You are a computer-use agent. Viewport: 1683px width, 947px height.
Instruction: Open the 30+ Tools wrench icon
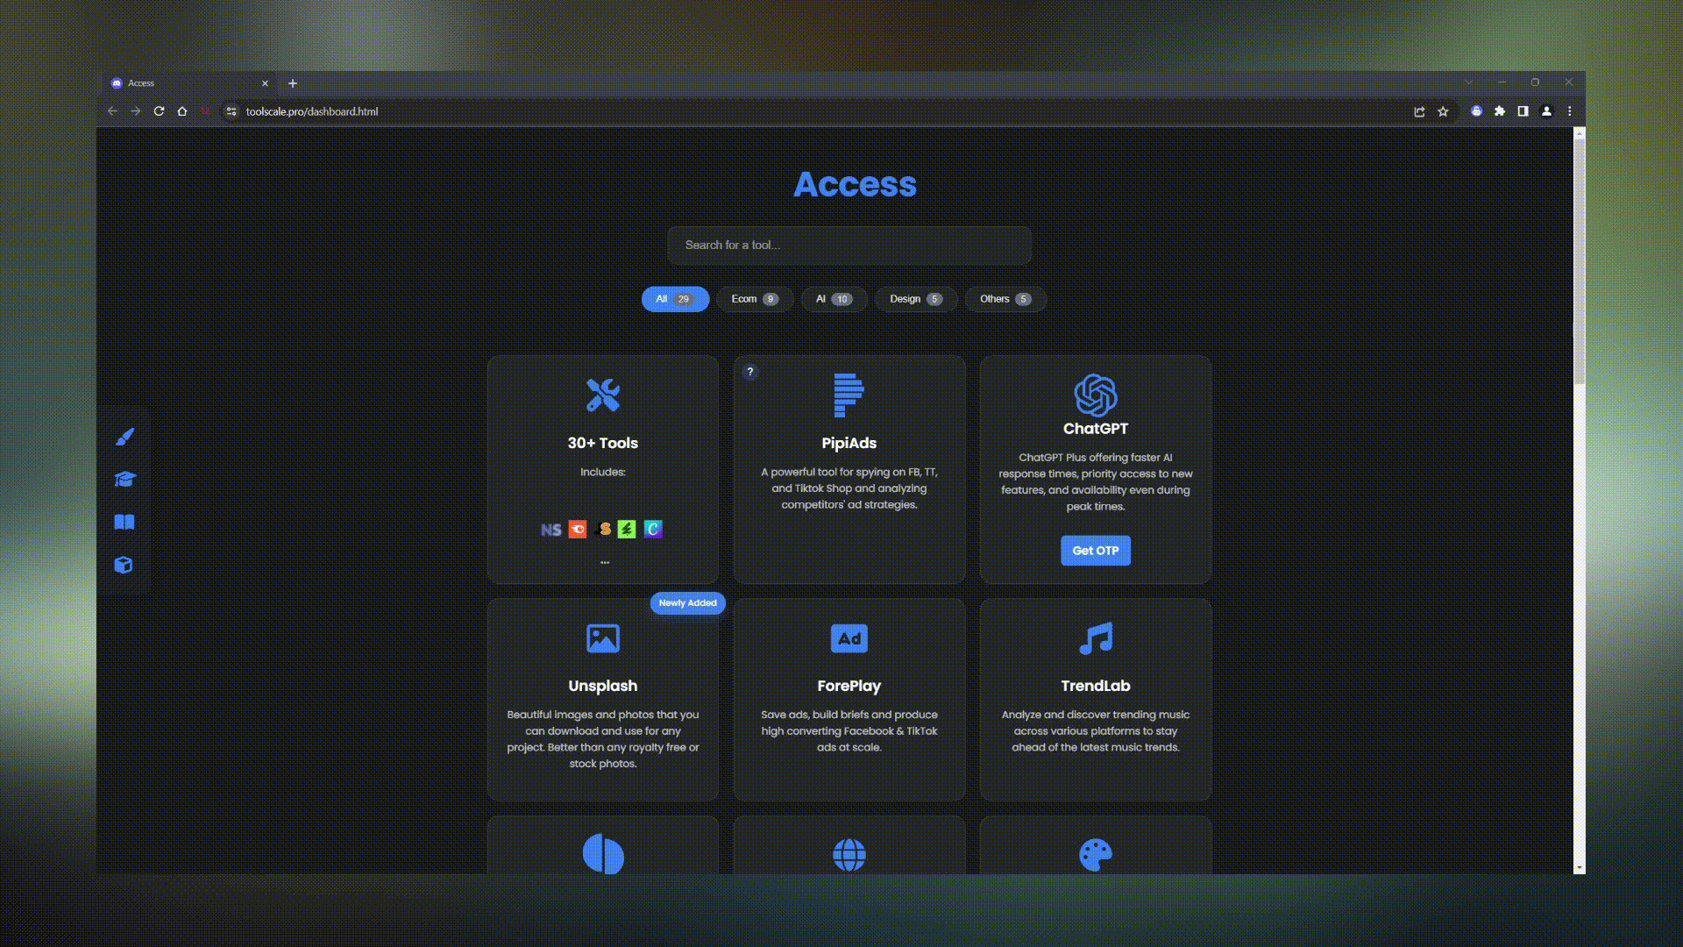coord(602,395)
